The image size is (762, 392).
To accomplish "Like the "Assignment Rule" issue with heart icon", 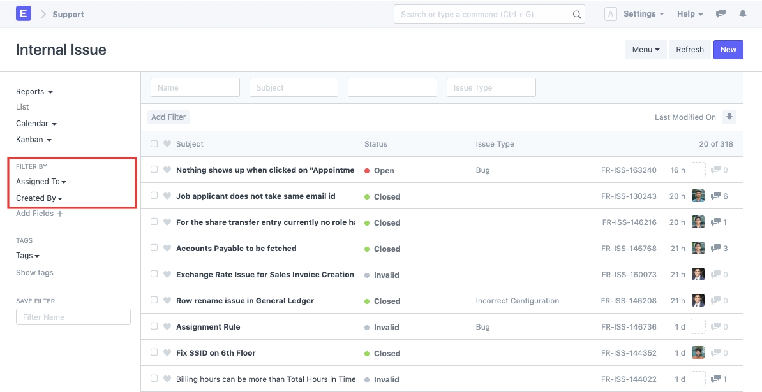I will (167, 327).
